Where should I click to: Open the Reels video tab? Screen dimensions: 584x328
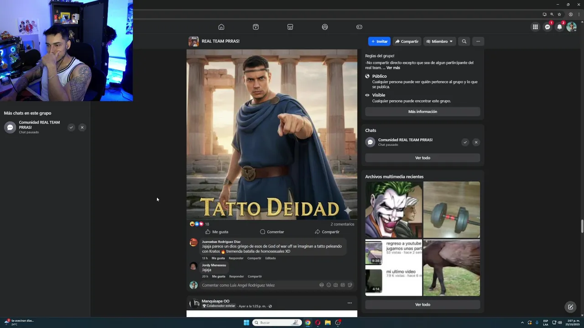point(255,27)
